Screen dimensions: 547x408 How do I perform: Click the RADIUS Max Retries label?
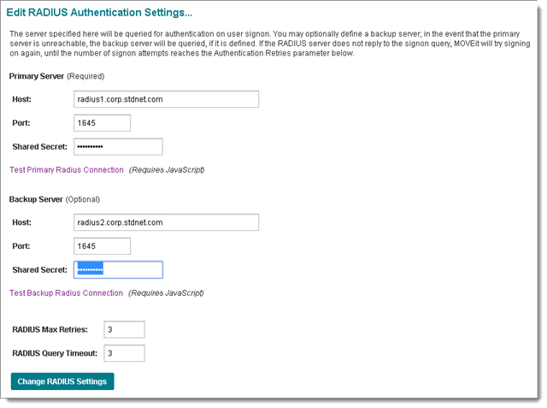[49, 330]
